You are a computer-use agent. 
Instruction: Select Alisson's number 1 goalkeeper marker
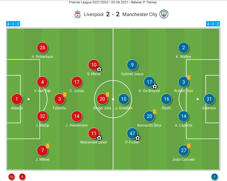coord(17,99)
